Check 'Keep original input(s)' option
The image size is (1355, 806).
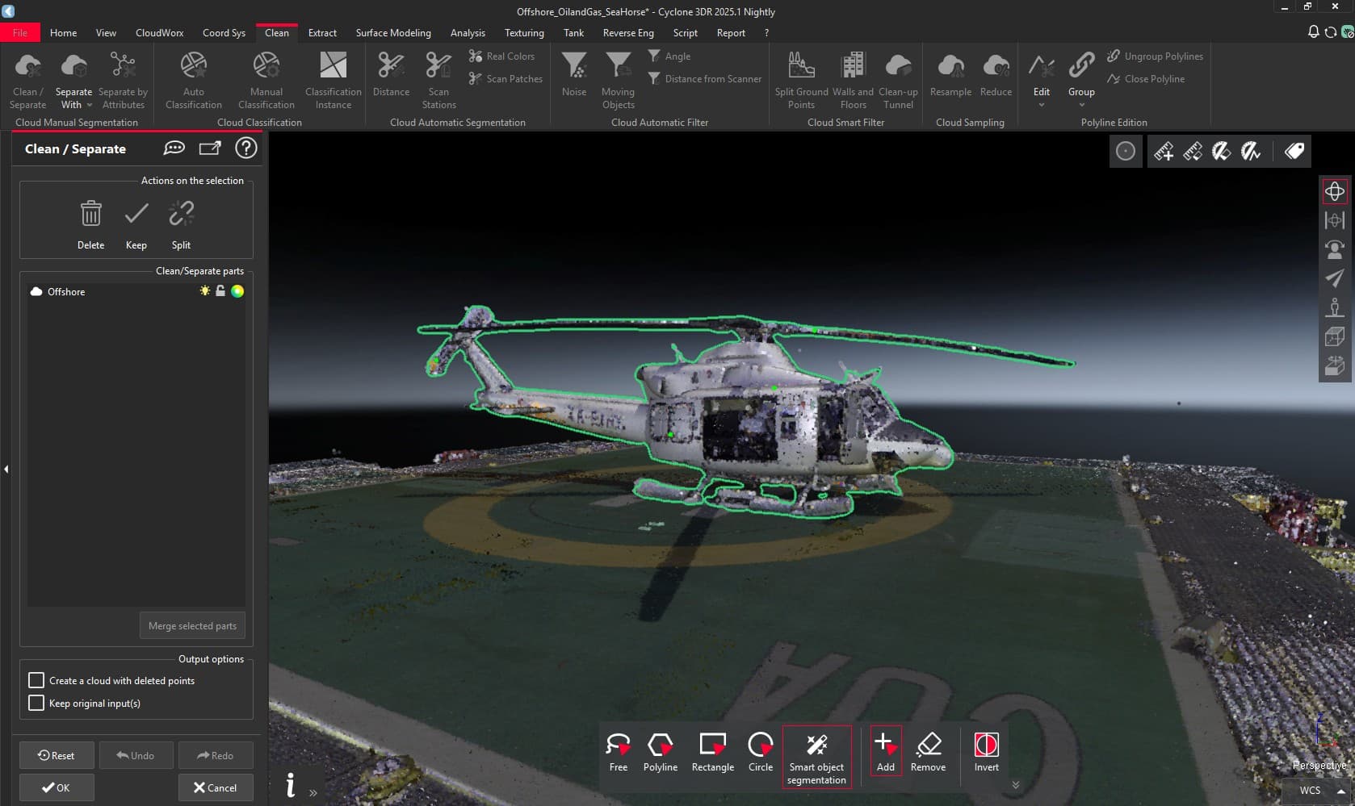37,703
